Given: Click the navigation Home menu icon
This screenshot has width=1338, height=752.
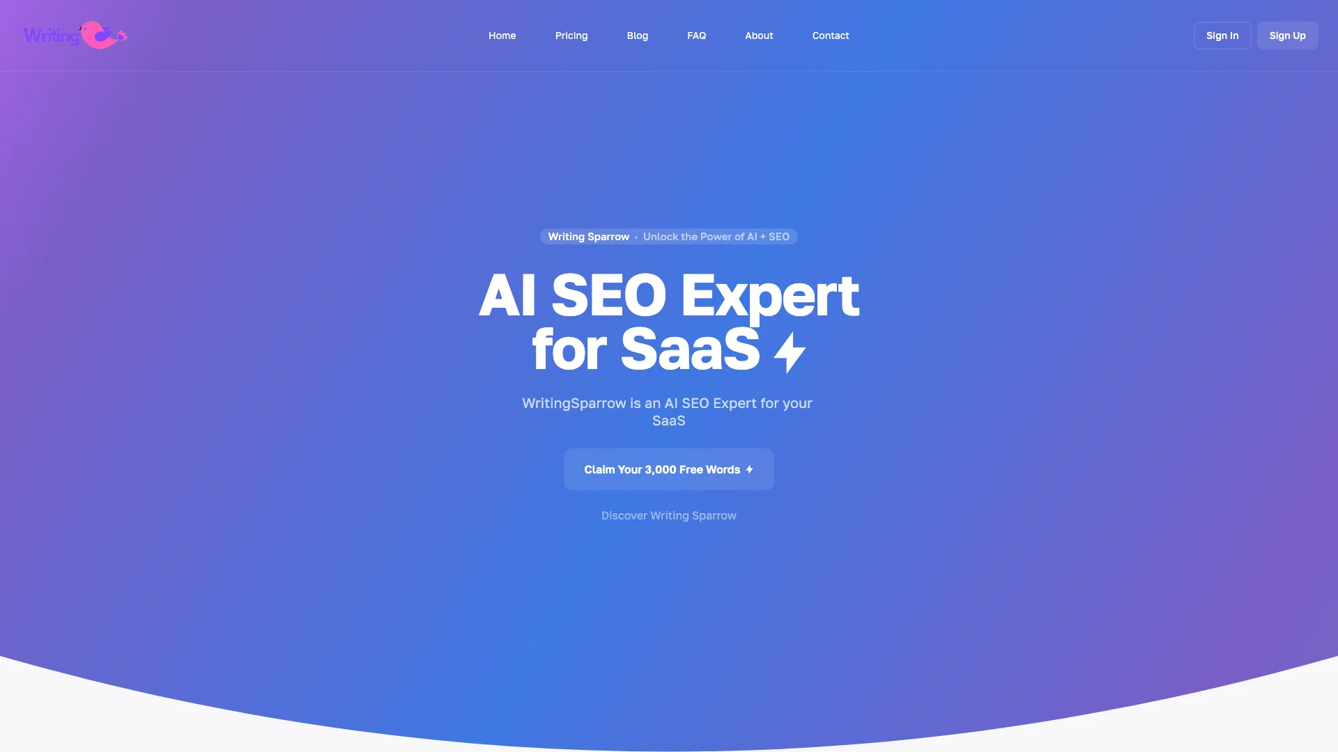Looking at the screenshot, I should [x=502, y=35].
